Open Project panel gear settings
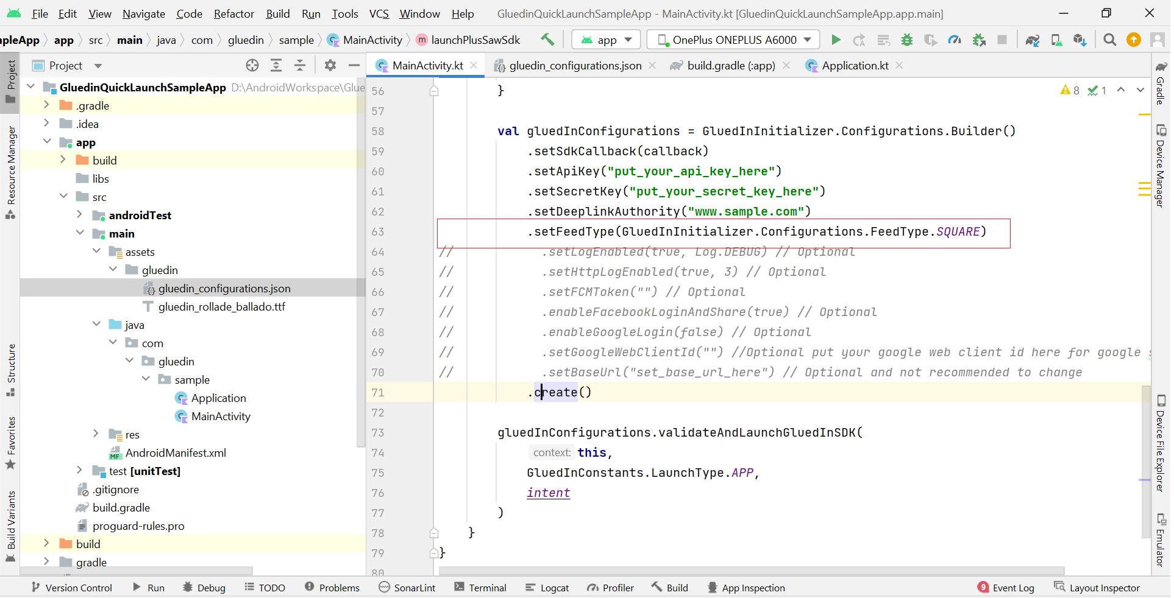The image size is (1174, 598). [x=330, y=65]
